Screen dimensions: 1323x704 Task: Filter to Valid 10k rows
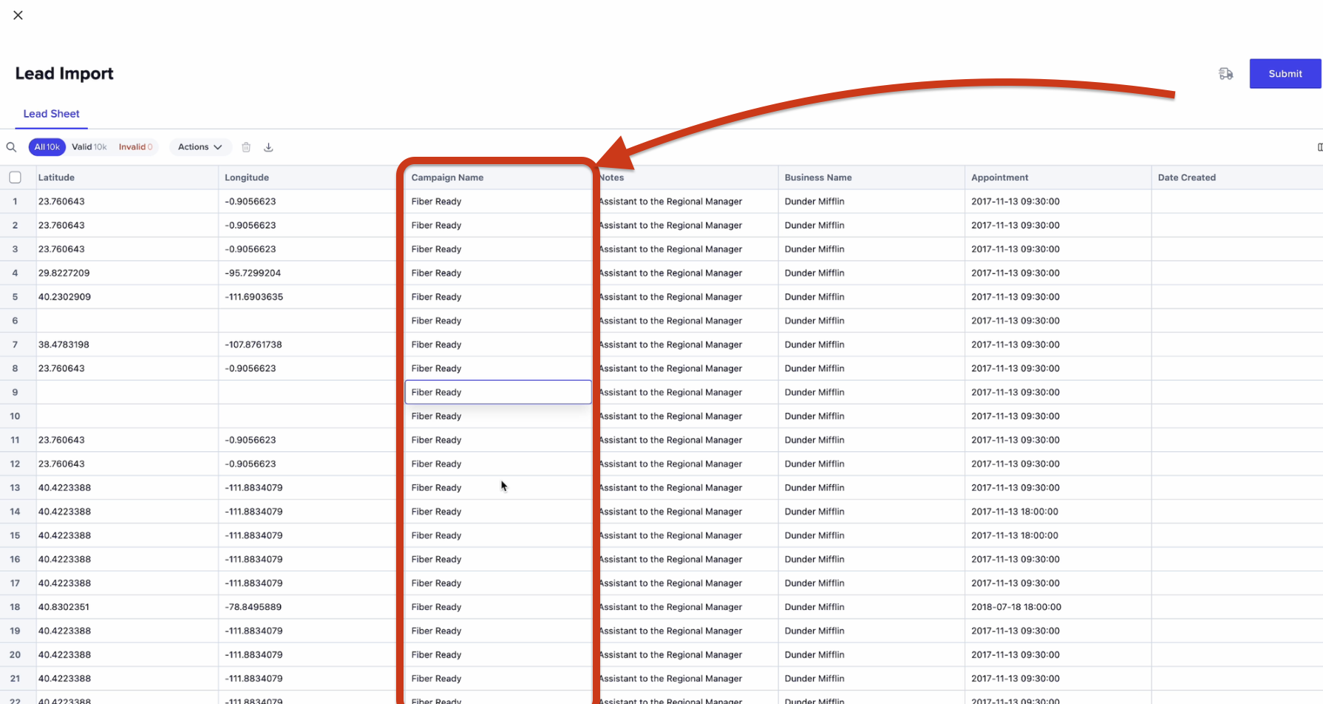pos(89,147)
